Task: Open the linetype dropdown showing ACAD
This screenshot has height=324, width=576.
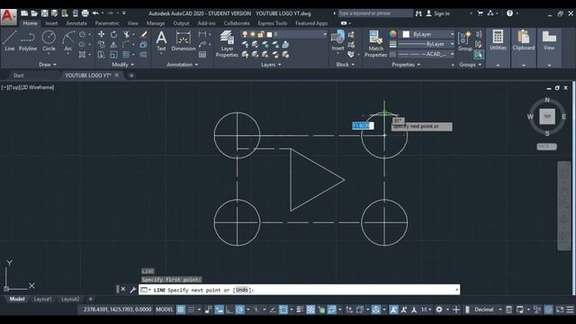Action: [426, 54]
